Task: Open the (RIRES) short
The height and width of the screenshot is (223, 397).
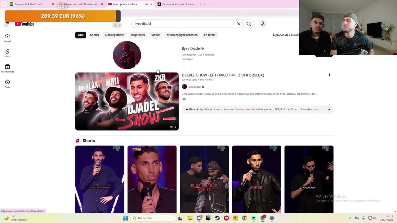Action: (x=257, y=179)
